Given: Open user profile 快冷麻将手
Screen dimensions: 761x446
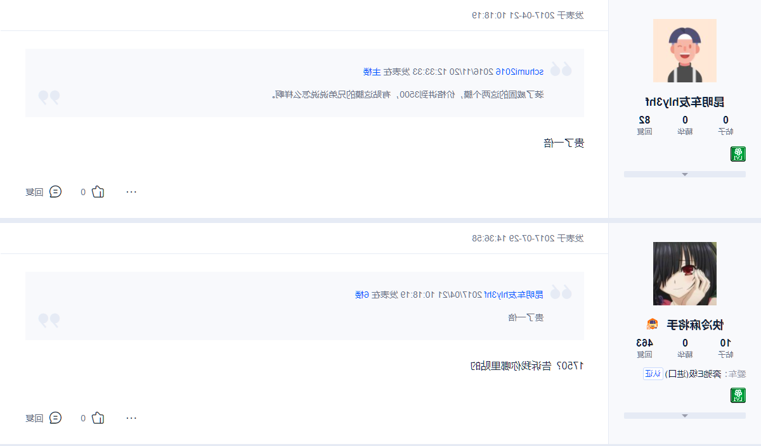Looking at the screenshot, I should pos(695,325).
